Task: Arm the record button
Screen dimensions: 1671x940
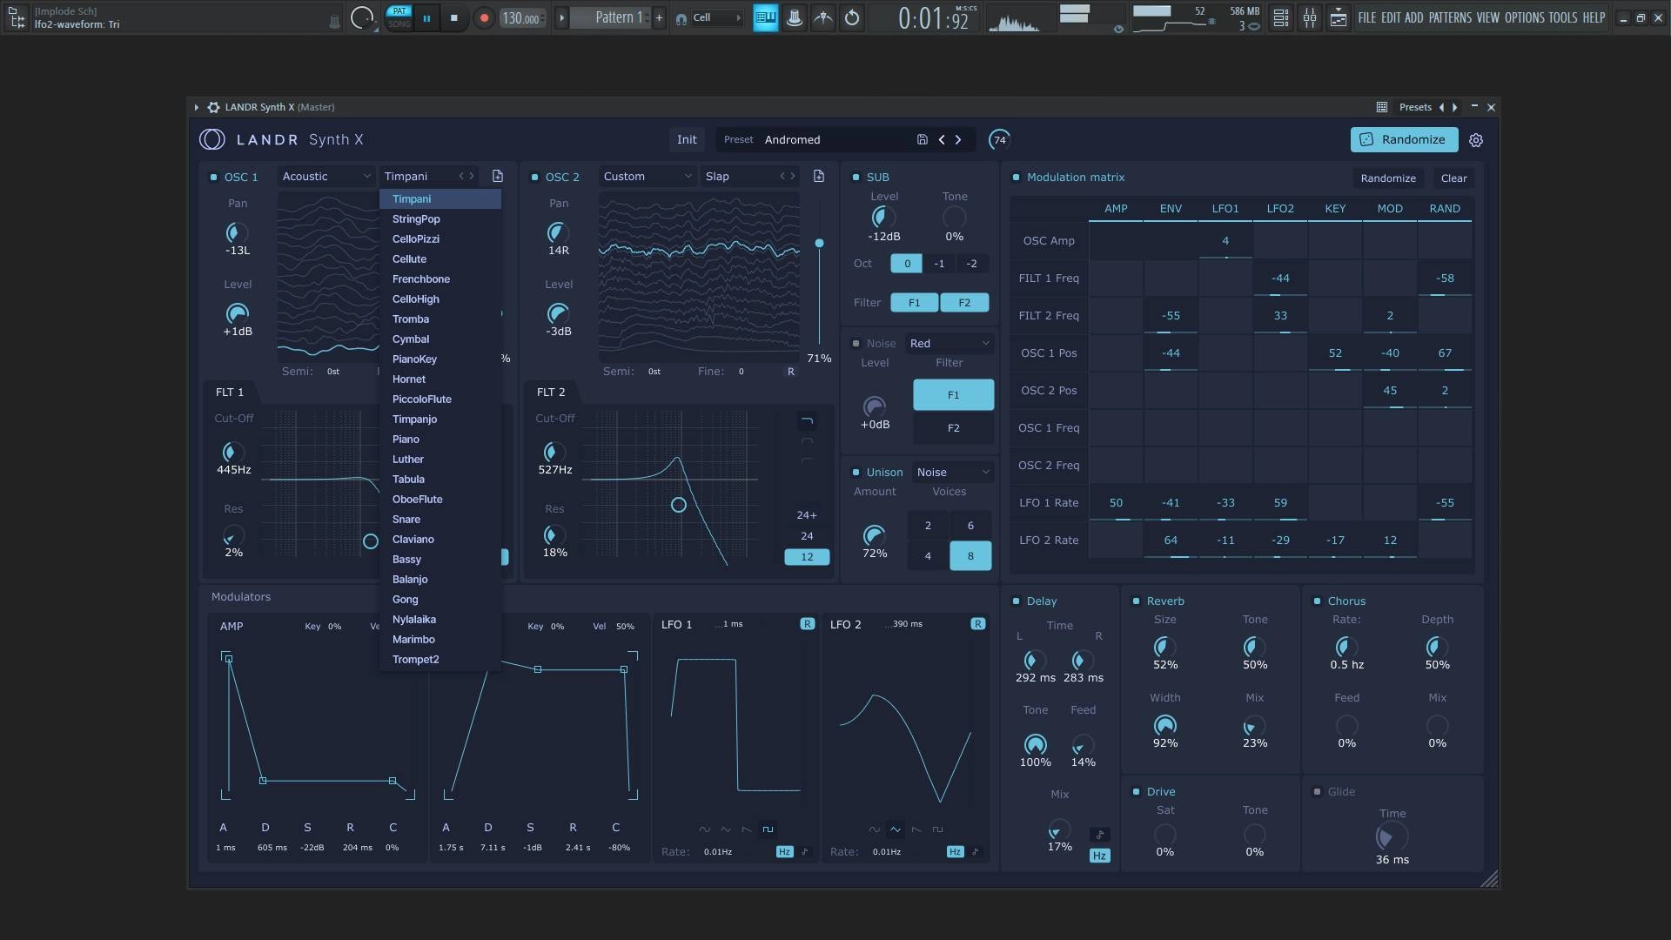Action: (484, 17)
